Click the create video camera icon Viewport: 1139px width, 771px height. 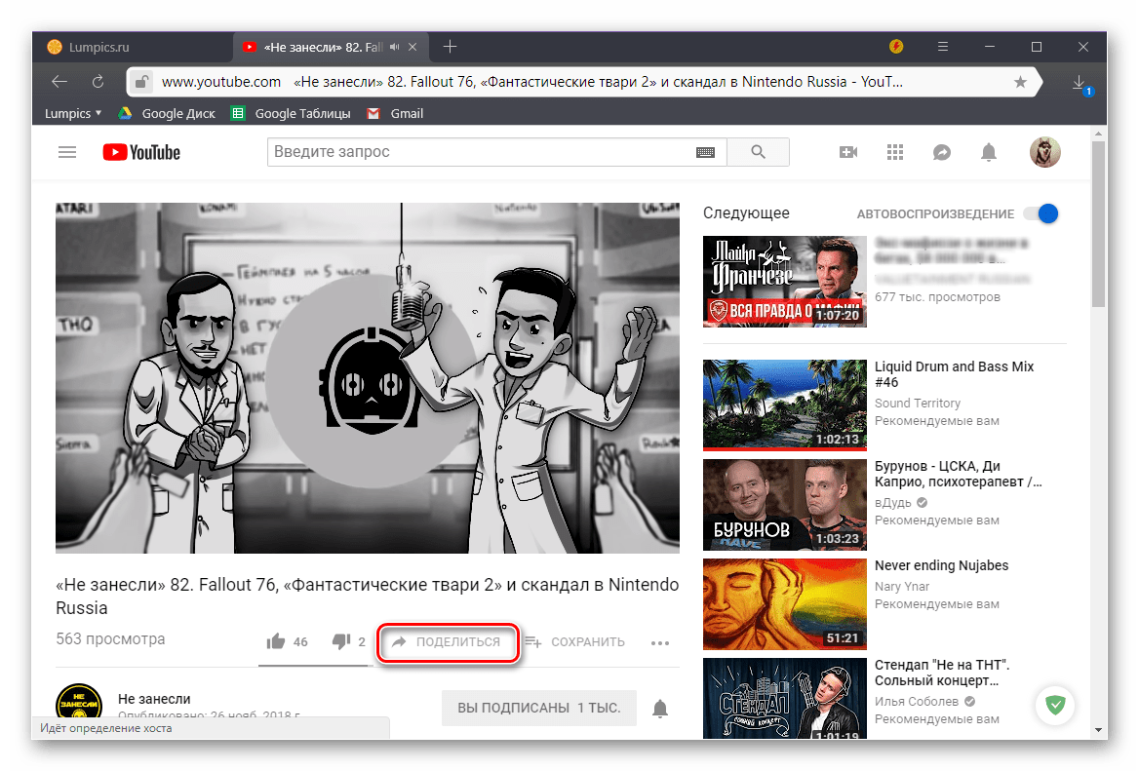coord(847,152)
